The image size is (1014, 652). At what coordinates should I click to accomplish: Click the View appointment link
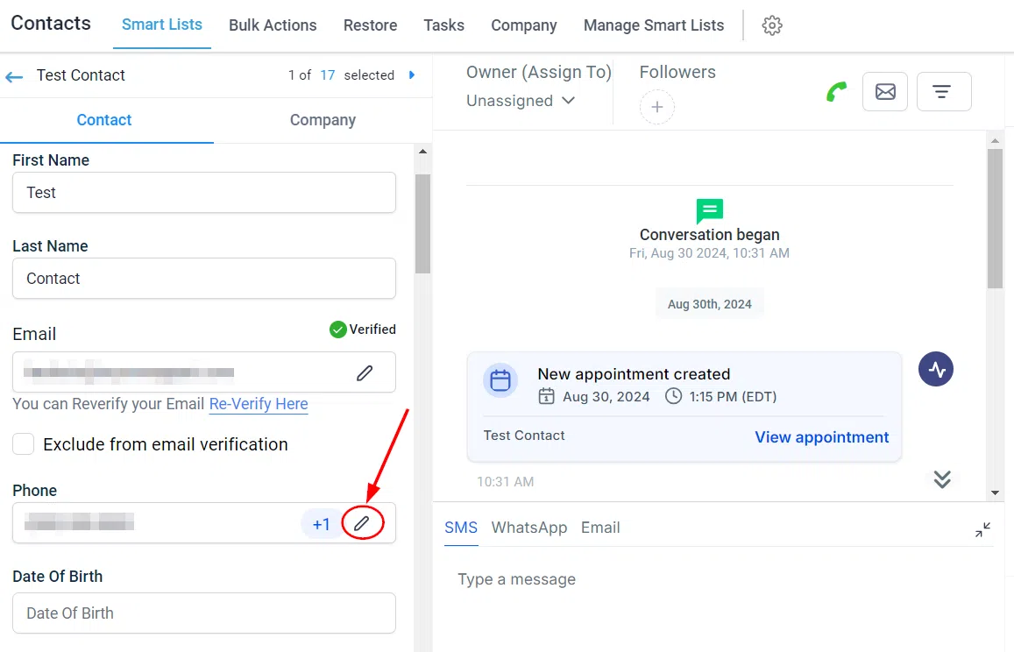tap(822, 437)
